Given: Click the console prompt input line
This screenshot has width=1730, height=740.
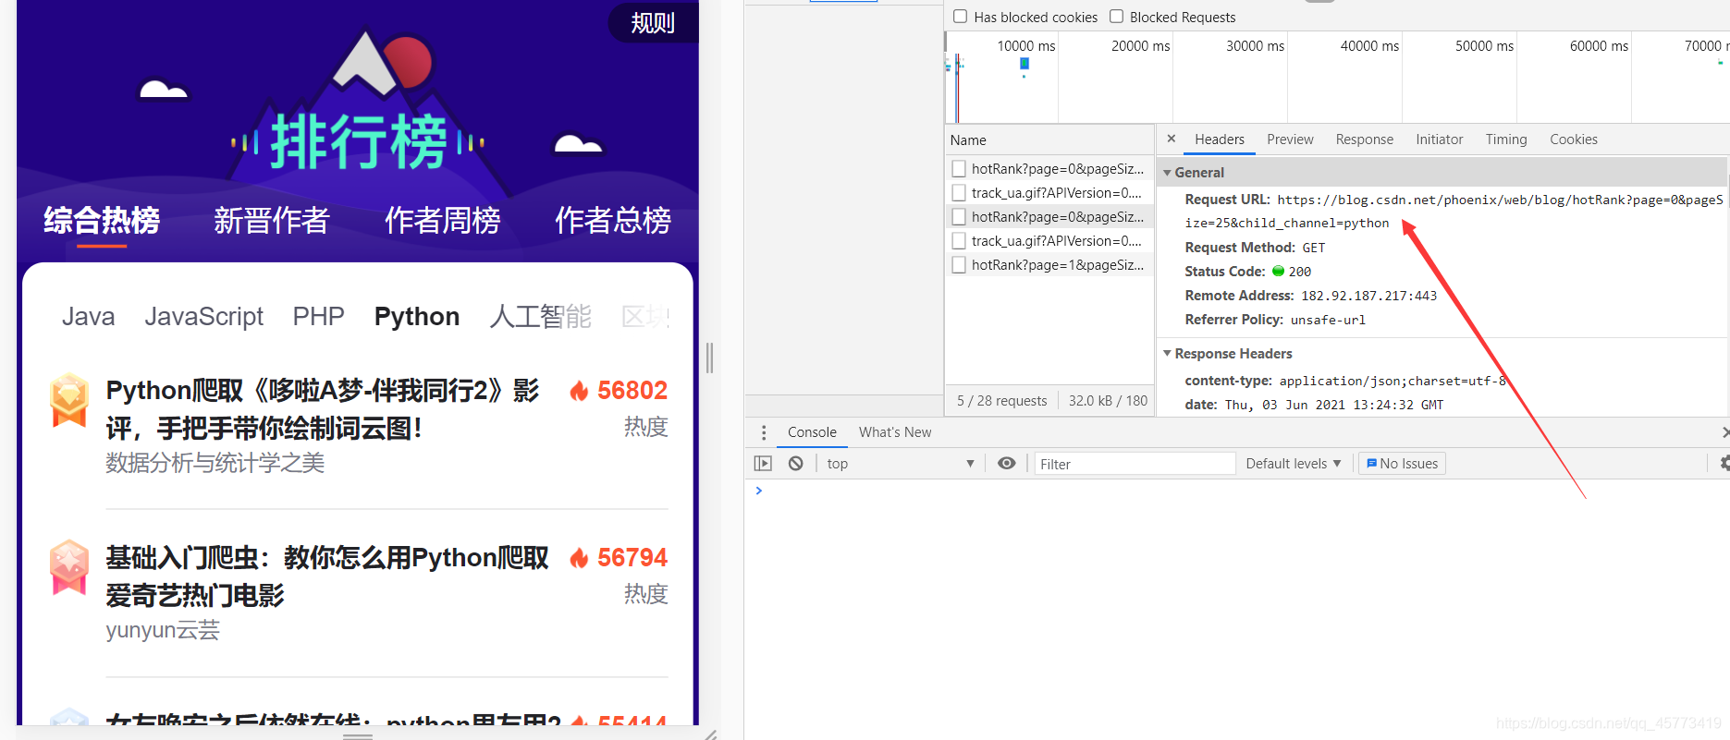Looking at the screenshot, I should (1237, 491).
